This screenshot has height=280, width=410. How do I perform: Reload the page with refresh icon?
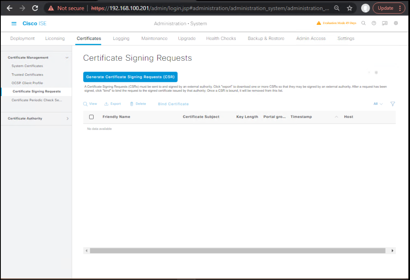(x=35, y=8)
